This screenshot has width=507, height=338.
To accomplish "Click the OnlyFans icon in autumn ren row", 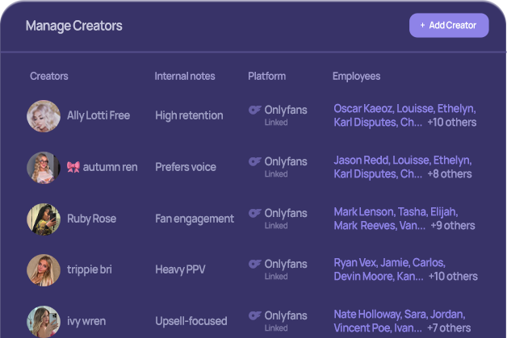I will click(x=255, y=161).
